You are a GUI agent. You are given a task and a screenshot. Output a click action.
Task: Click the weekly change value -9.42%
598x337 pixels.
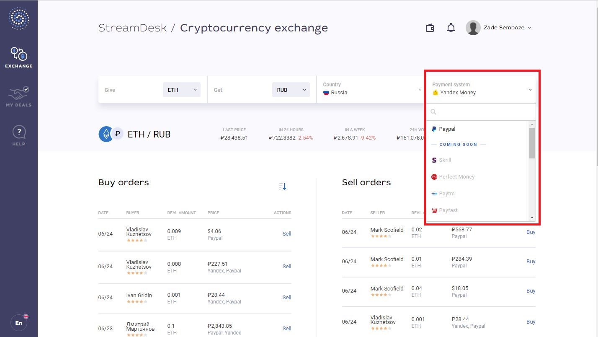click(x=367, y=138)
